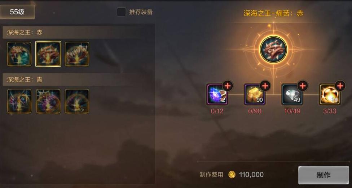Screen dimensions: 352x188
Task: Select the first item under 深海之王：青
Action: (x=19, y=101)
